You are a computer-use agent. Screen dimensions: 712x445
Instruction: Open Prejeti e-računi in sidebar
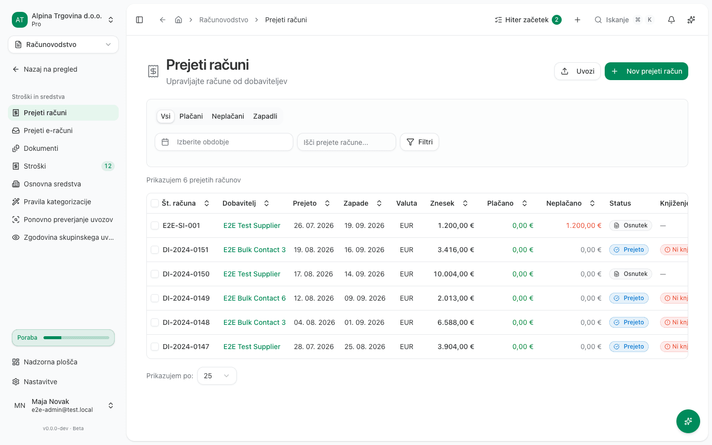pyautogui.click(x=63, y=131)
